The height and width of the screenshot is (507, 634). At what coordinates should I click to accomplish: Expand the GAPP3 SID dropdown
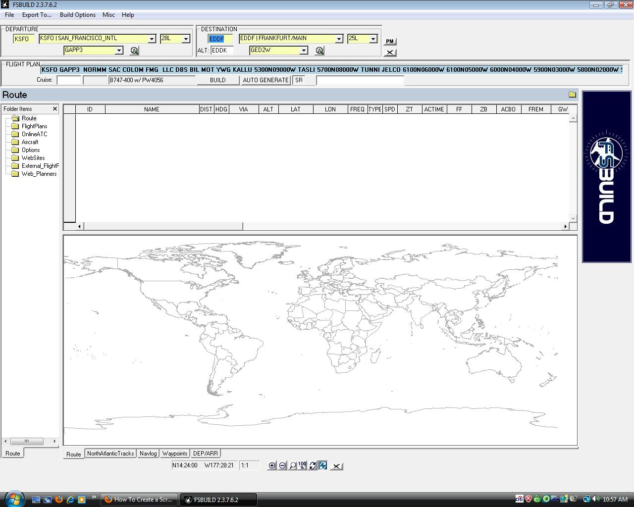(x=119, y=51)
